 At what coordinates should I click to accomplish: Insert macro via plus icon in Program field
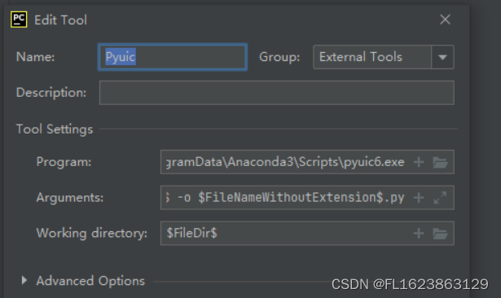tap(419, 162)
